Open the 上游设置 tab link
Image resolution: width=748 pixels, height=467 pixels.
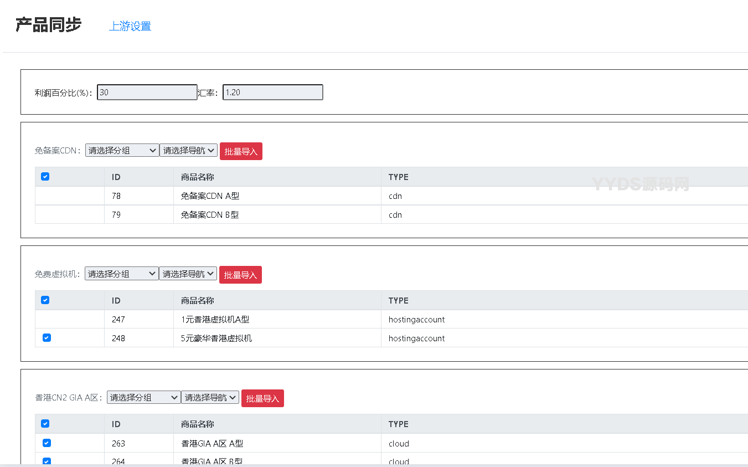click(x=130, y=26)
